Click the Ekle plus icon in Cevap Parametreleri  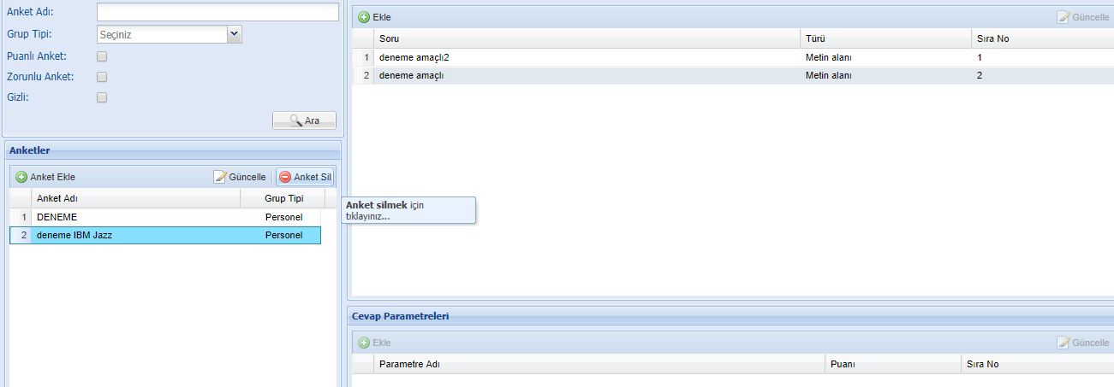point(364,343)
